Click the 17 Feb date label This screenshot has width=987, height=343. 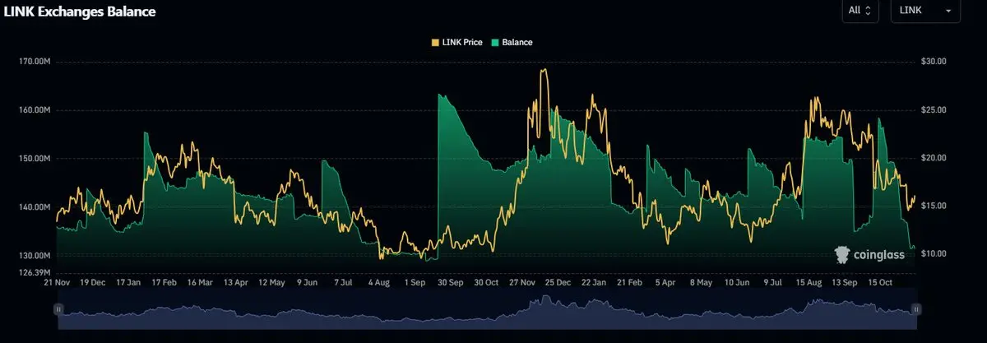(x=164, y=282)
